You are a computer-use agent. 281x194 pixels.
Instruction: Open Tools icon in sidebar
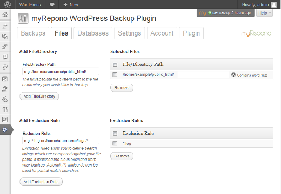(x=5, y=109)
